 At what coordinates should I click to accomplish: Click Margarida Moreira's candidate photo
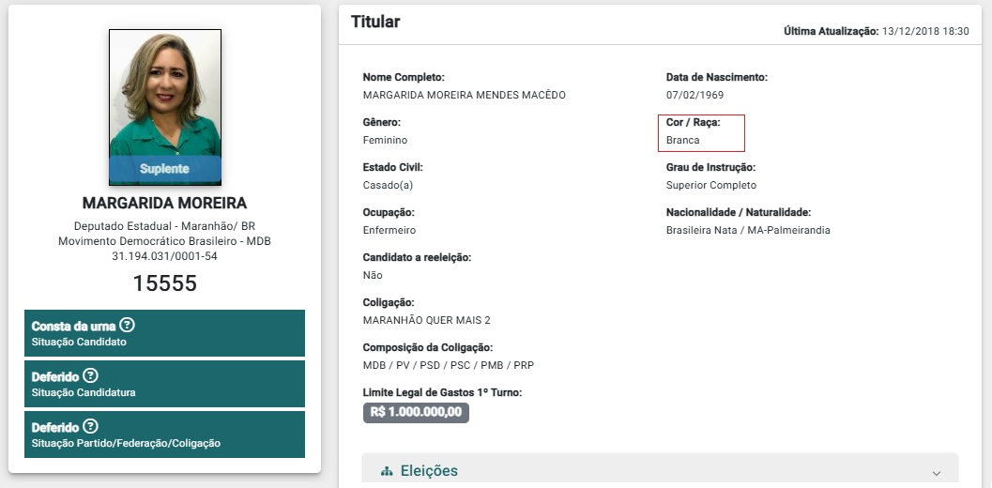(165, 107)
